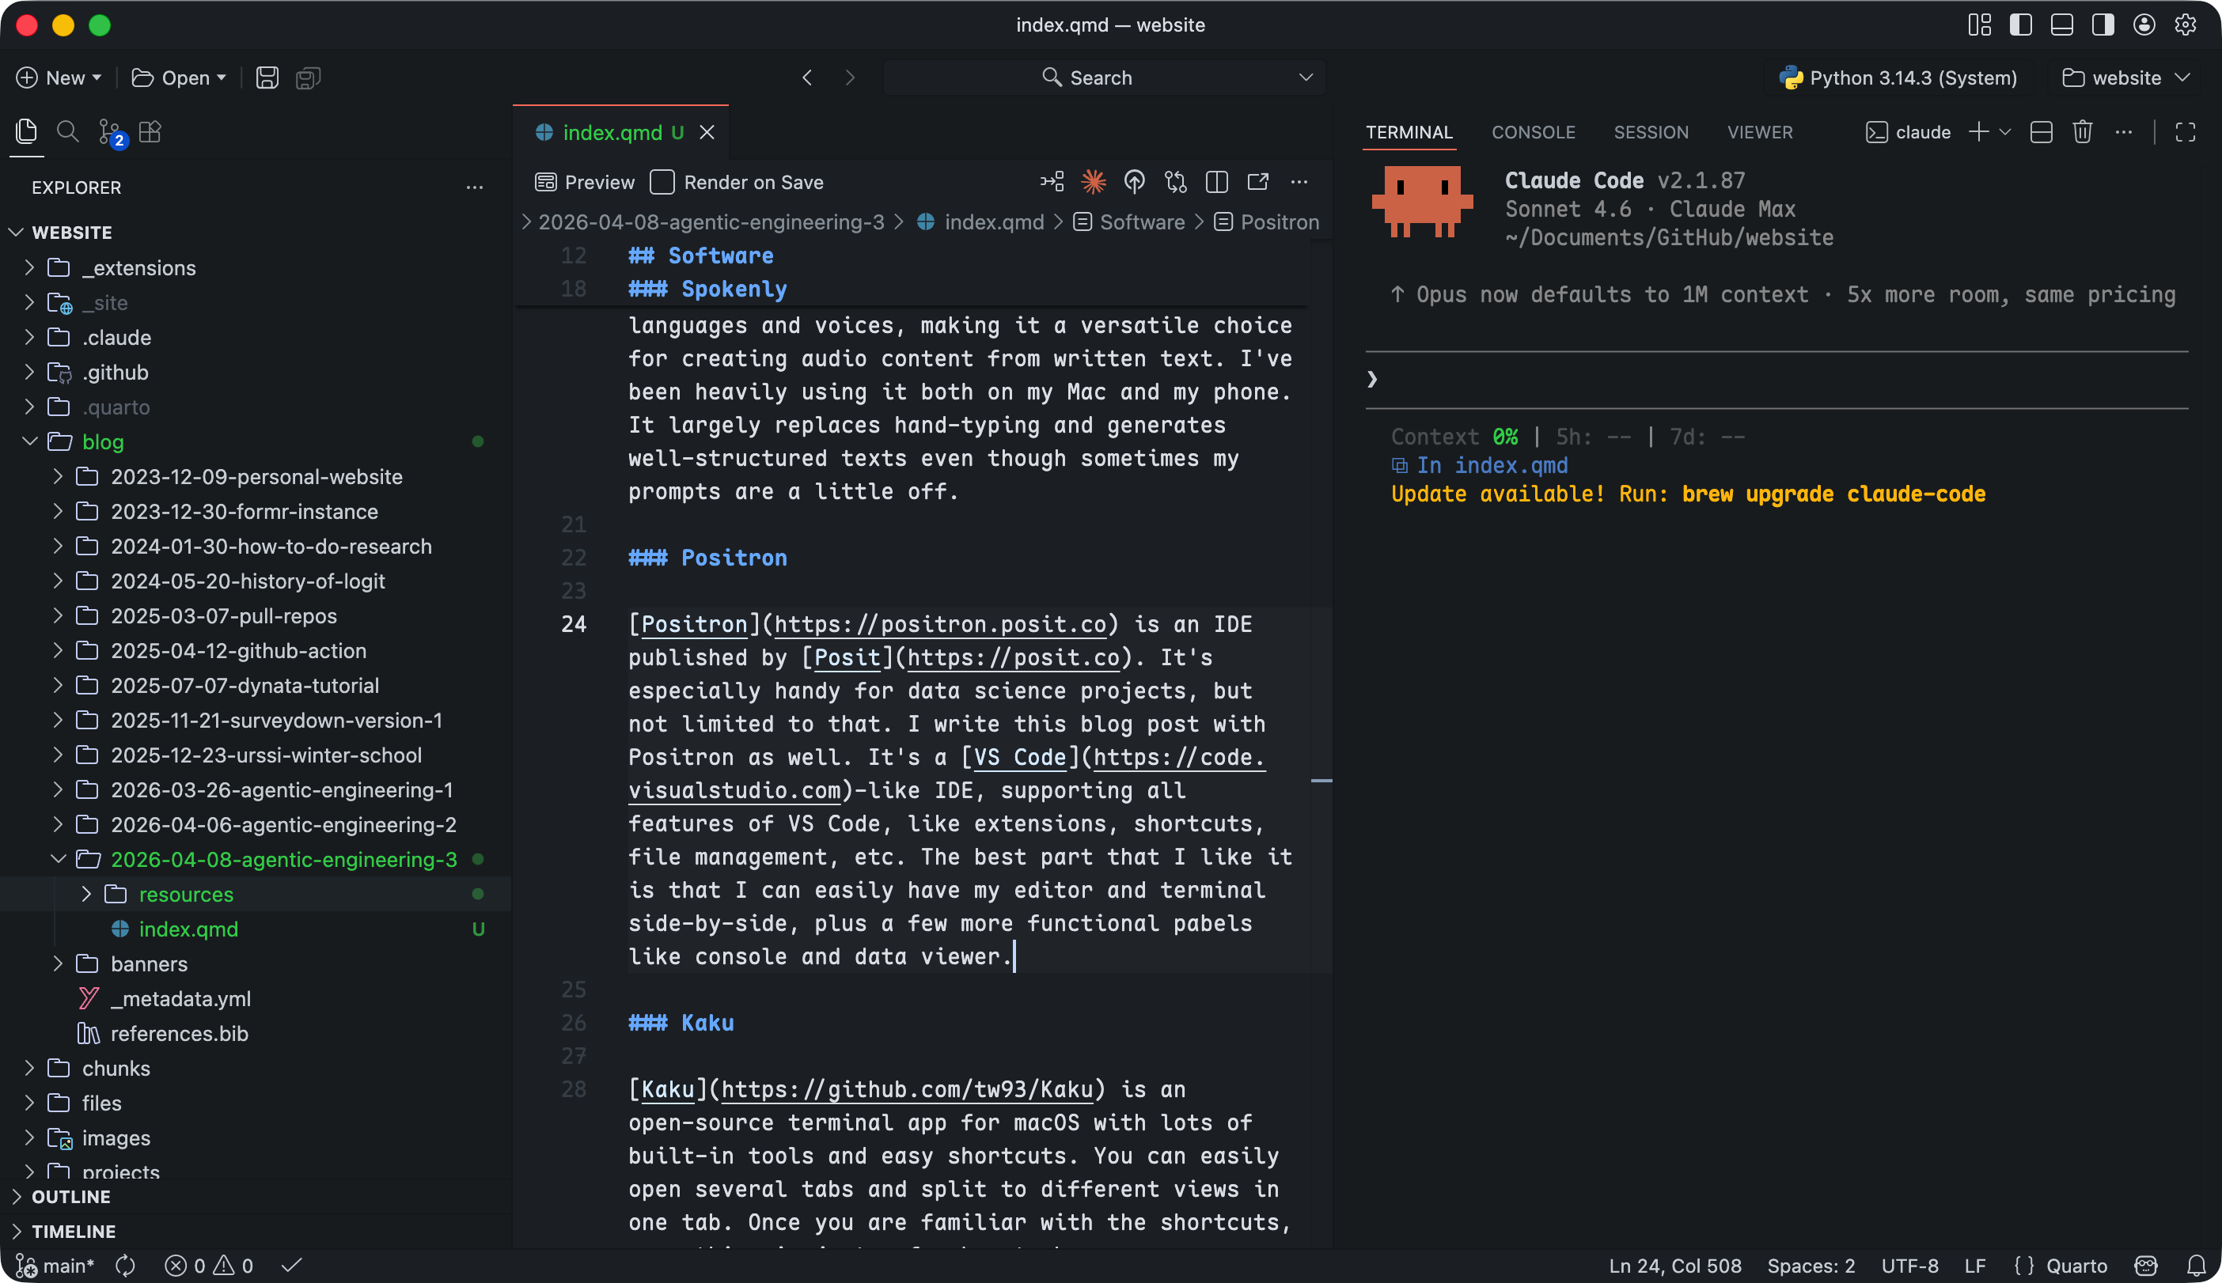The width and height of the screenshot is (2222, 1283).
Task: Toggle the bottom panel layout button
Action: click(x=2061, y=25)
